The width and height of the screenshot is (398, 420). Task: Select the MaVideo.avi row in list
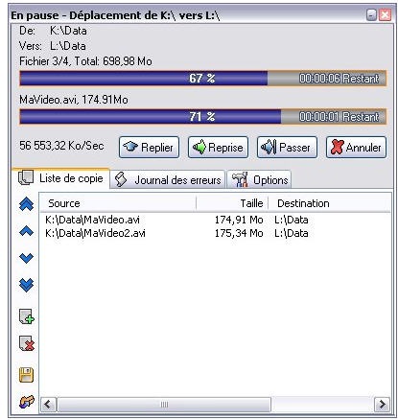[x=215, y=220]
